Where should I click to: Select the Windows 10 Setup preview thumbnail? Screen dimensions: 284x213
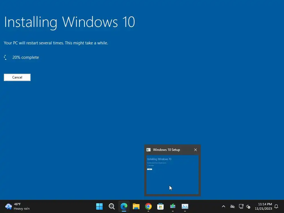click(x=173, y=175)
